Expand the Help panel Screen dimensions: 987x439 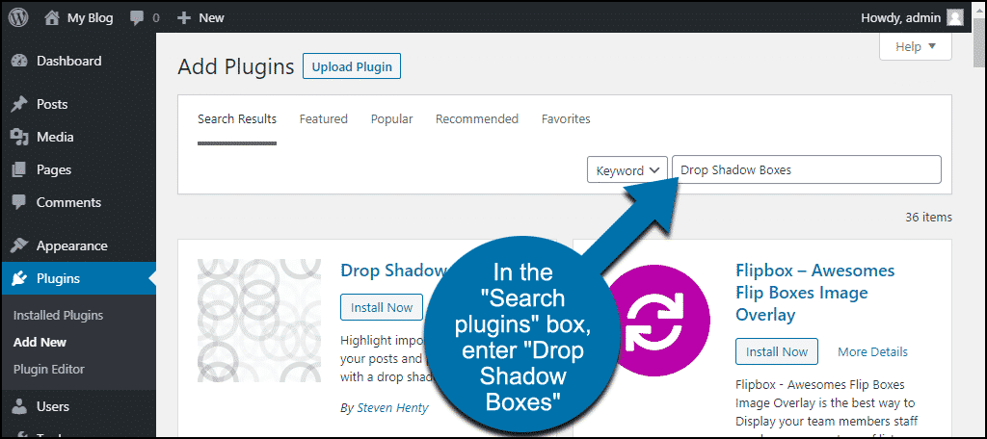(x=916, y=46)
